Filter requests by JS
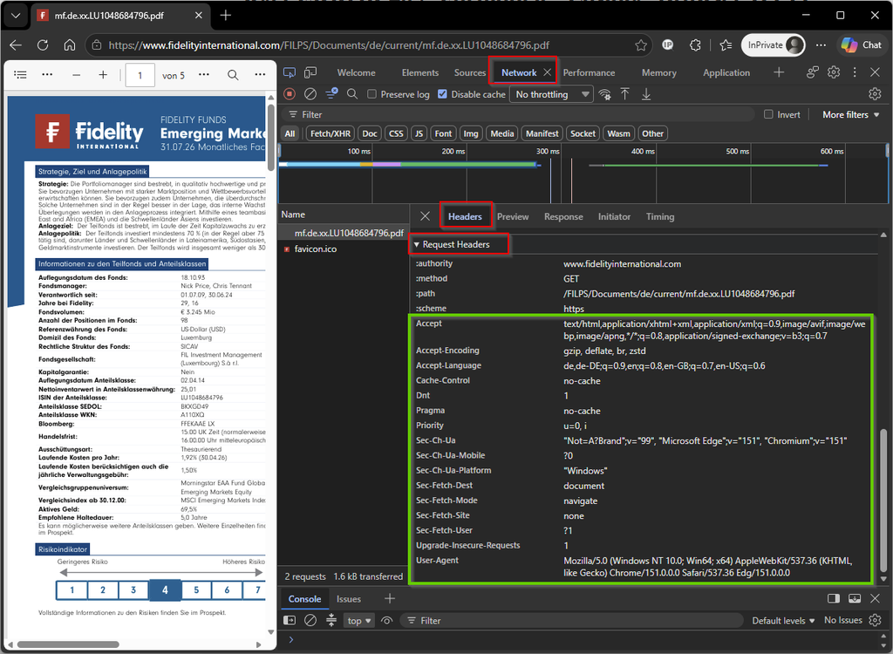The height and width of the screenshot is (654, 893). pyautogui.click(x=419, y=133)
